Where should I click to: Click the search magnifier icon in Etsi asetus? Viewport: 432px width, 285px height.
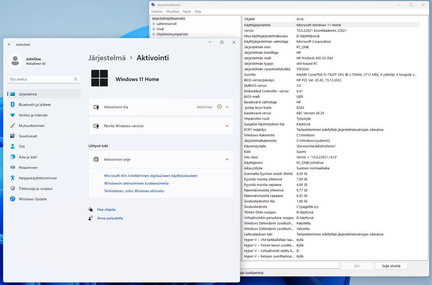[76, 79]
